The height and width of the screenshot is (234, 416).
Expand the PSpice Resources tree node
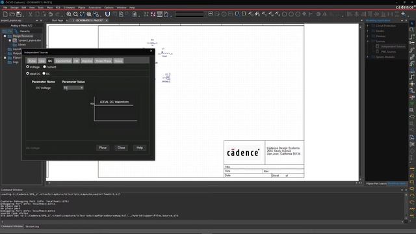5,58
